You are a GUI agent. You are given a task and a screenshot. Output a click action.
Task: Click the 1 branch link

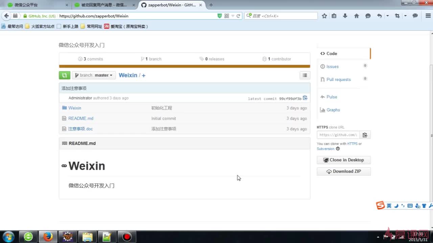pos(151,59)
